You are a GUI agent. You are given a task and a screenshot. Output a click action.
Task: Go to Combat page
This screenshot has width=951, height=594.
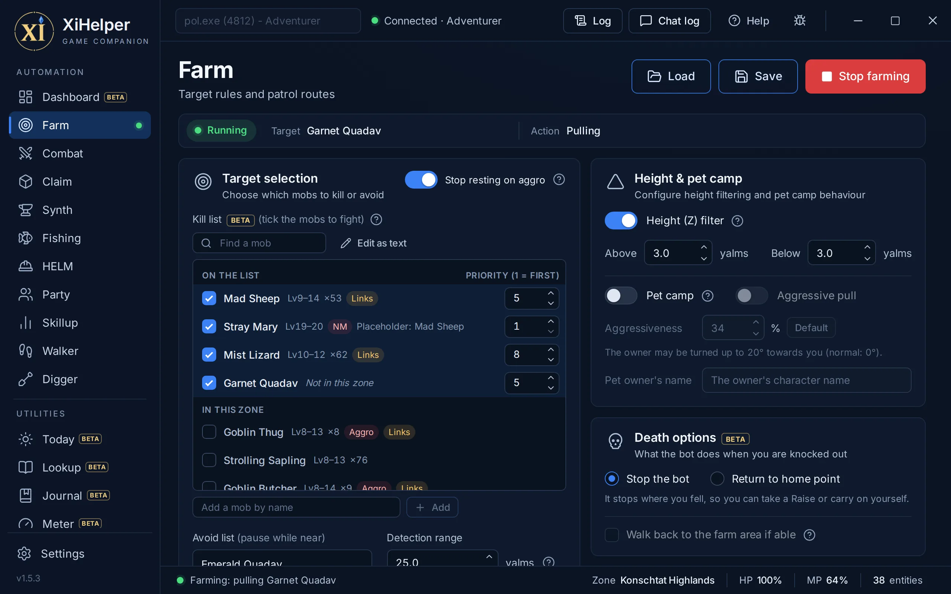[x=80, y=153]
